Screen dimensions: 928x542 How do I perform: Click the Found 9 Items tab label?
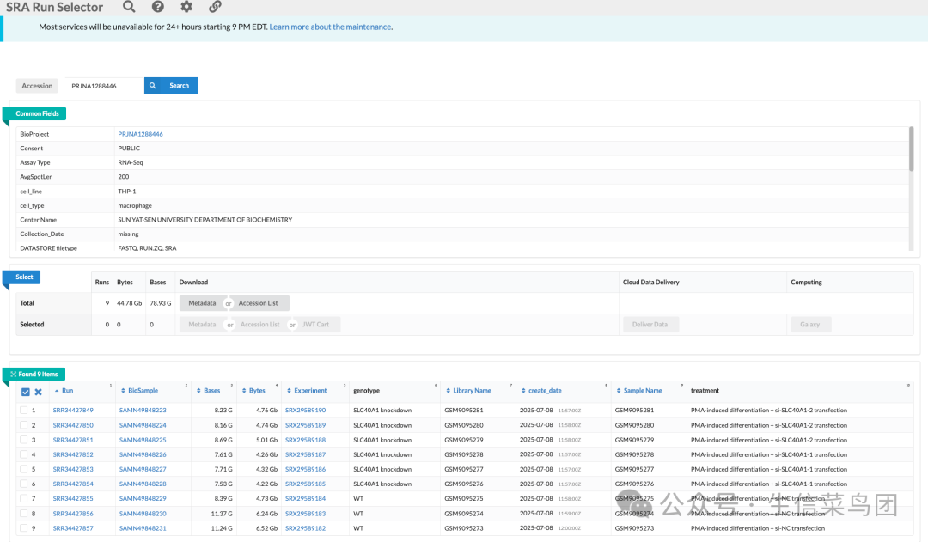[x=38, y=374]
